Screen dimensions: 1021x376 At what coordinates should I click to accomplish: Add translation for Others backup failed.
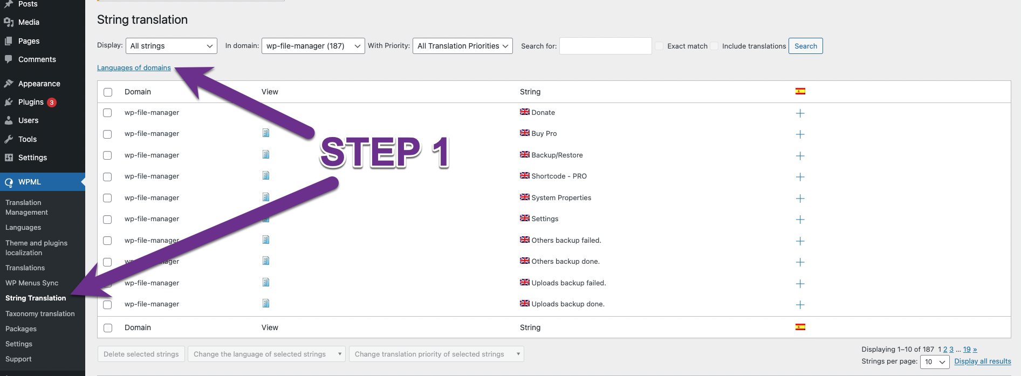click(x=800, y=241)
